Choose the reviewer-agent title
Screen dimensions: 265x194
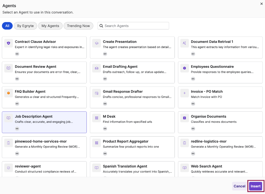pos(28,166)
